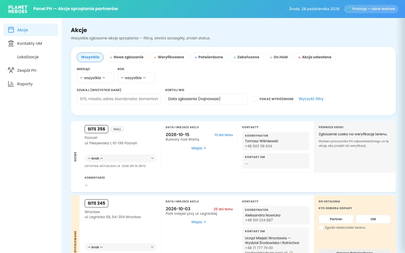This screenshot has width=405, height=253.
Task: Click the vertical NOWE status label
Action: click(75, 157)
